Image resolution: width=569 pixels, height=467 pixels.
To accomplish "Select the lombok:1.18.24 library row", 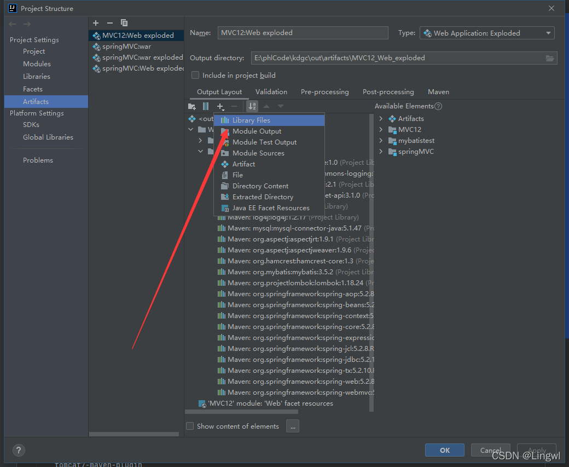I will click(295, 283).
